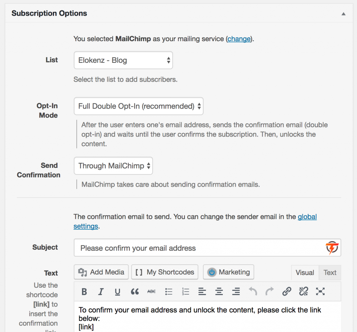
Task: Align text right in editor
Action: [x=236, y=292]
